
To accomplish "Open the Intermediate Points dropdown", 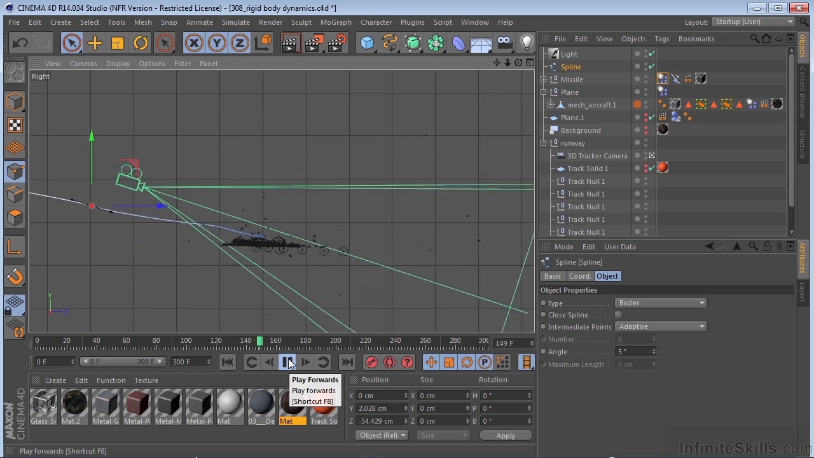I will point(661,326).
